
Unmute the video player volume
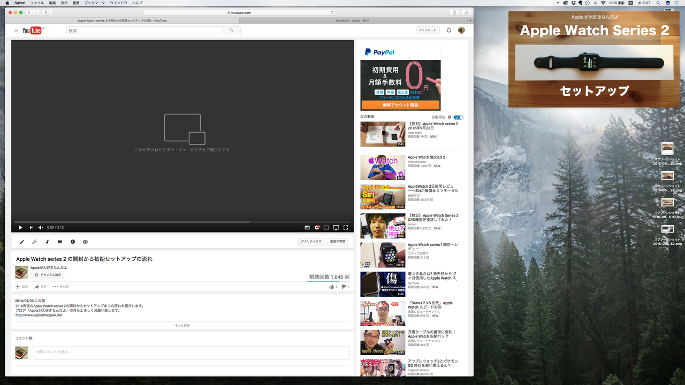(41, 228)
